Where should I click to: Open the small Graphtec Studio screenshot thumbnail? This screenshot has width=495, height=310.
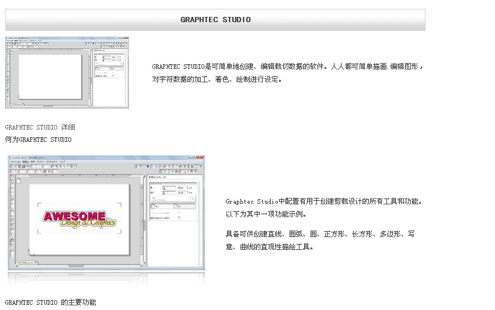(x=67, y=72)
